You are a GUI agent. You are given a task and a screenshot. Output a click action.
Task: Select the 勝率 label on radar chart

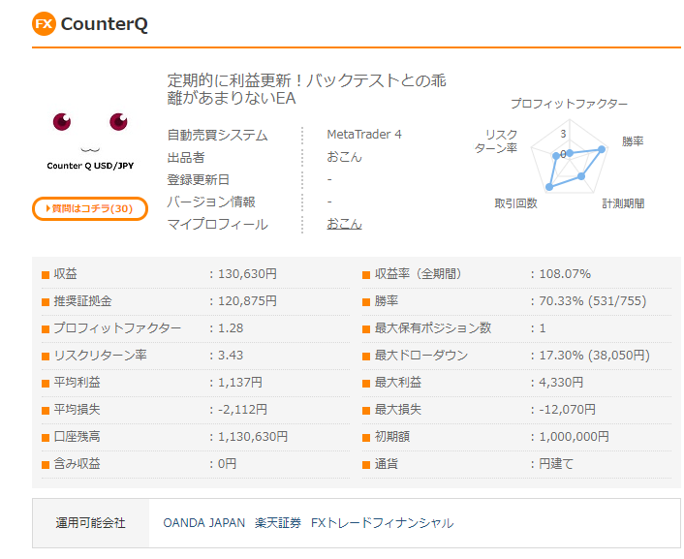click(x=633, y=141)
